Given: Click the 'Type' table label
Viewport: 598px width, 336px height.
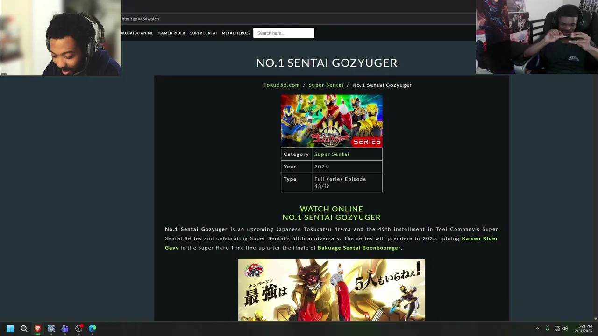Looking at the screenshot, I should tap(290, 179).
